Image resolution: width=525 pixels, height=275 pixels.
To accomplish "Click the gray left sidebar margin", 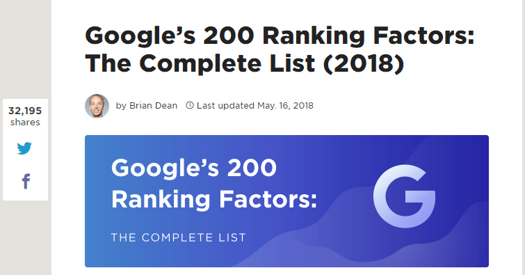I will [x=26, y=50].
